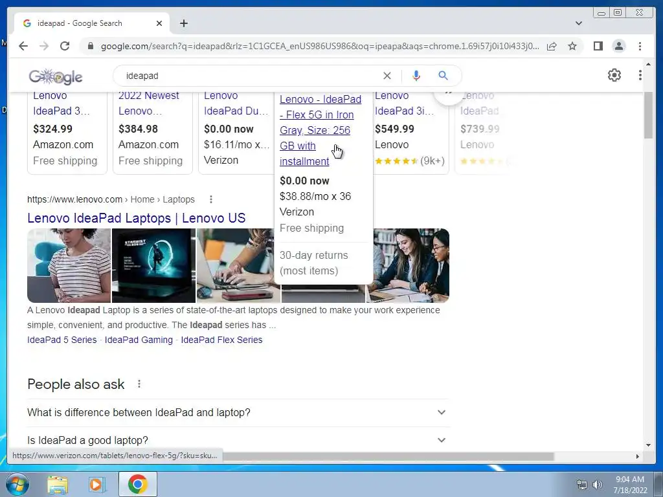Image resolution: width=663 pixels, height=497 pixels.
Task: Open the two women studying thumbnail
Action: pyautogui.click(x=410, y=265)
